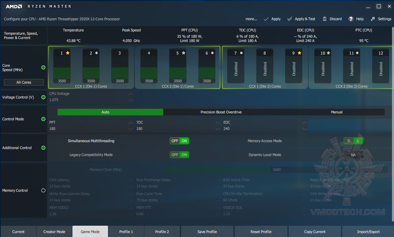394x237 pixels.
Task: Click the Reset Profile button
Action: tap(261, 231)
